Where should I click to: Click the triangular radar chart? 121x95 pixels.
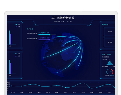pos(110,63)
